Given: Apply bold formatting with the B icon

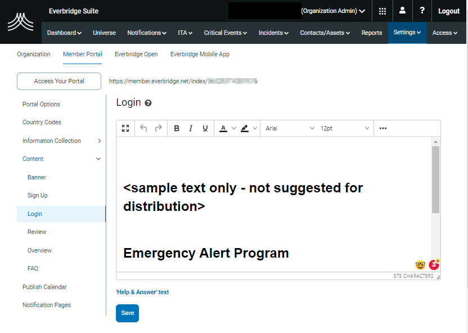Looking at the screenshot, I should (177, 128).
